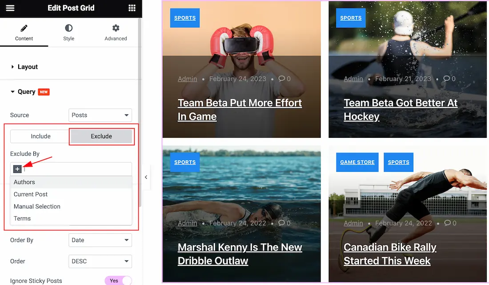Open the widgets grid icon
The width and height of the screenshot is (489, 285).
coord(132,8)
